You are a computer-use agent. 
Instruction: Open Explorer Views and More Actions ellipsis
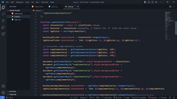pyautogui.click(x=27, y=7)
